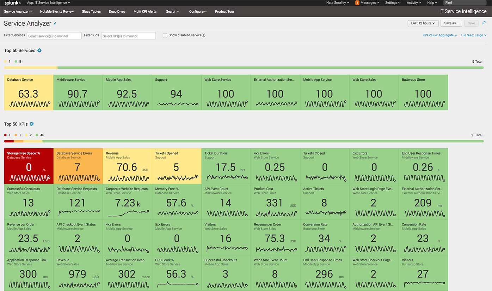This screenshot has width=492, height=291.
Task: Click IT Service Intelligence app title
Action: point(463,11)
